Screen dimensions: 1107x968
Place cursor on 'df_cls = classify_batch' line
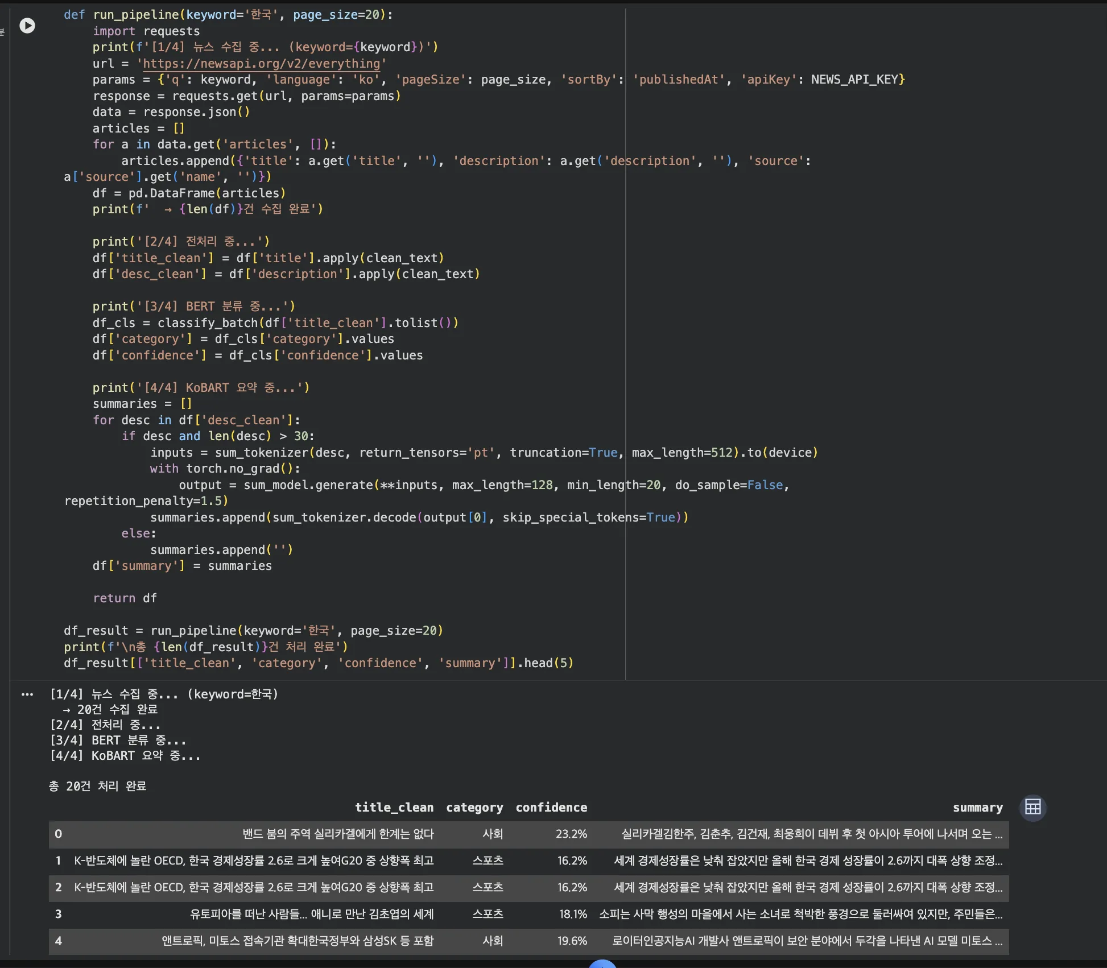[x=275, y=323]
